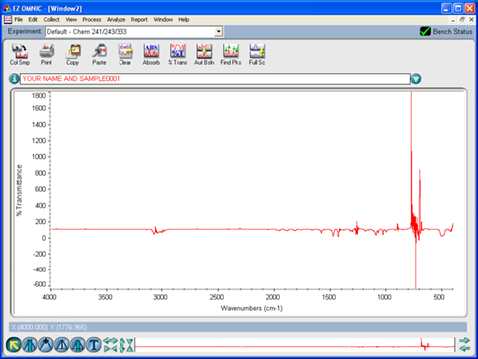The height and width of the screenshot is (359, 478).
Task: Open the Collect menu
Action: (51, 20)
